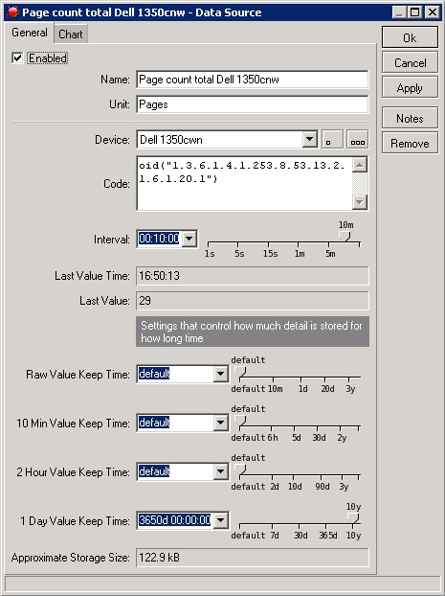Click the 10 Min Value Keep Time default value box
This screenshot has width=445, height=596.
tap(175, 423)
